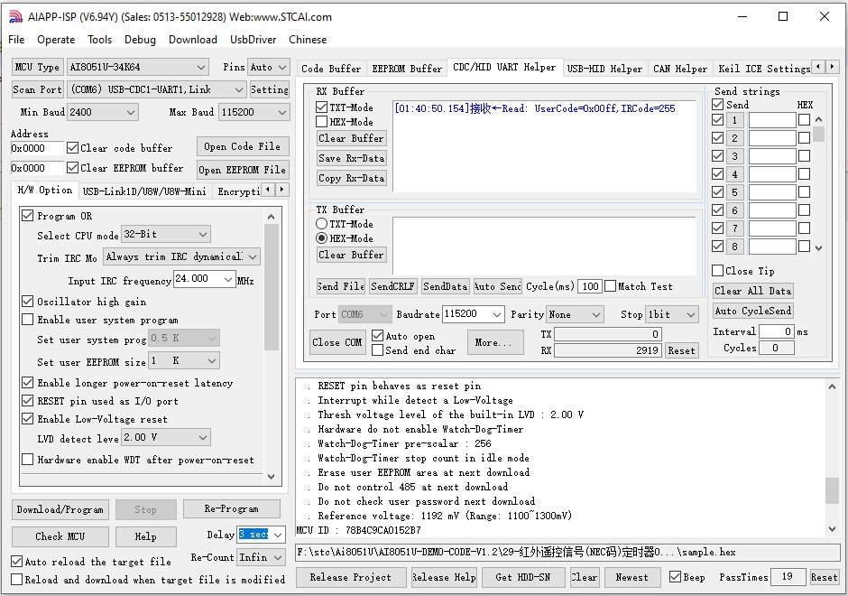
Task: Expand the Baudrate 115200 combo box
Action: [x=474, y=314]
